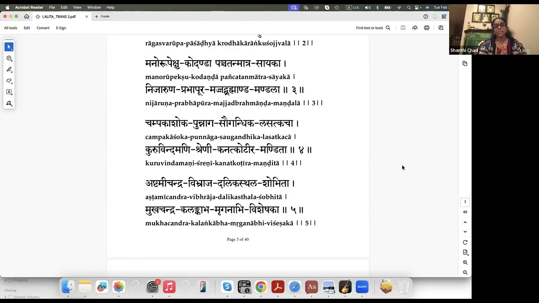Image resolution: width=539 pixels, height=303 pixels.
Task: Open GarageBand from the Dock
Action: [x=345, y=287]
